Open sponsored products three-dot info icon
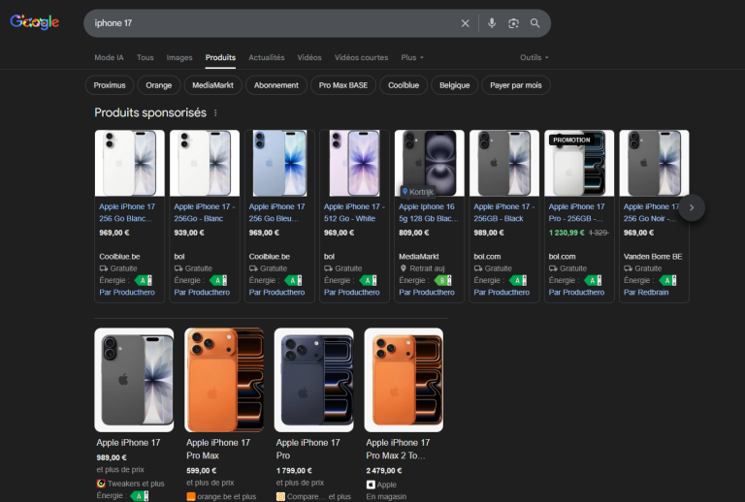 (215, 113)
